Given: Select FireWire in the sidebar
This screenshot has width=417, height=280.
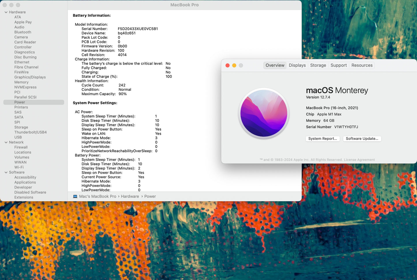Looking at the screenshot, I should tap(22, 72).
